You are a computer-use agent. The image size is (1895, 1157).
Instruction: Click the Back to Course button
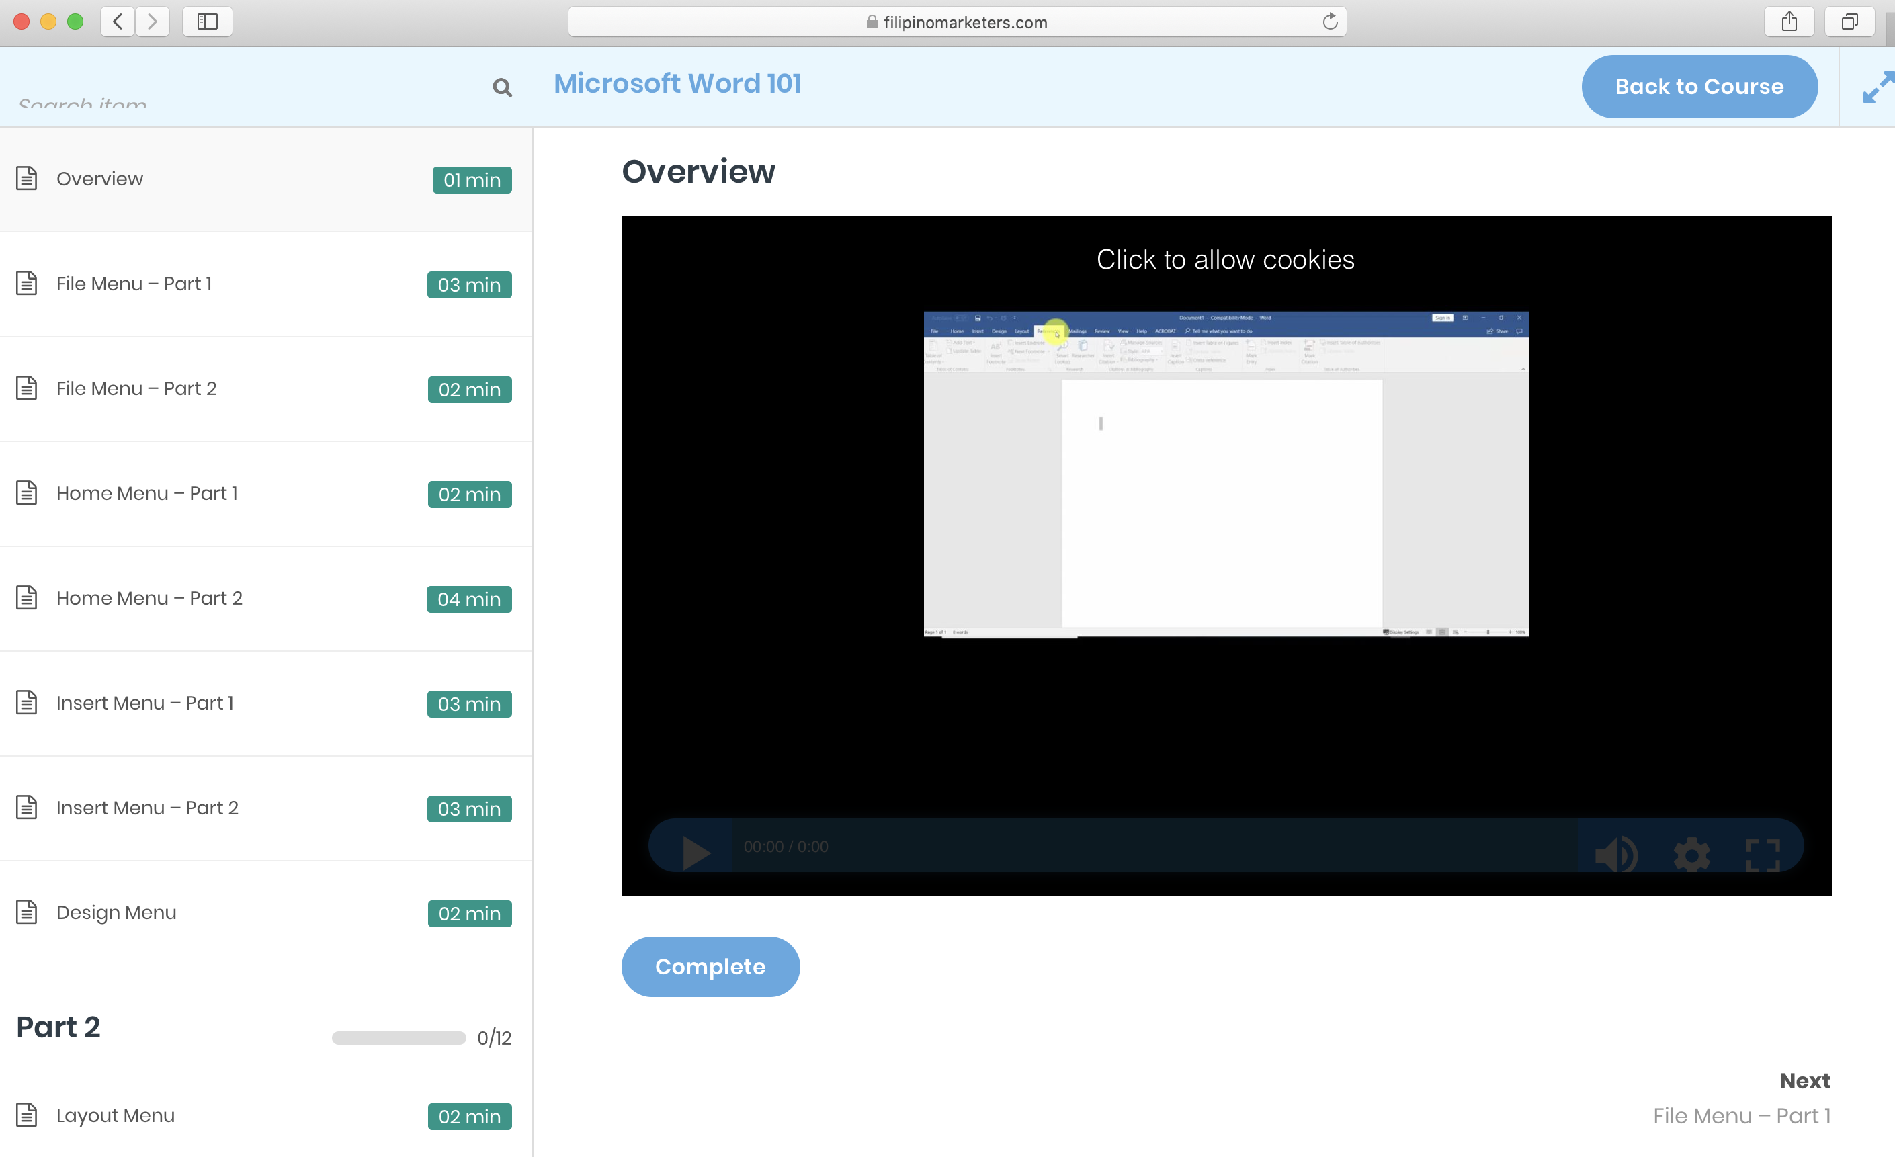[1699, 86]
